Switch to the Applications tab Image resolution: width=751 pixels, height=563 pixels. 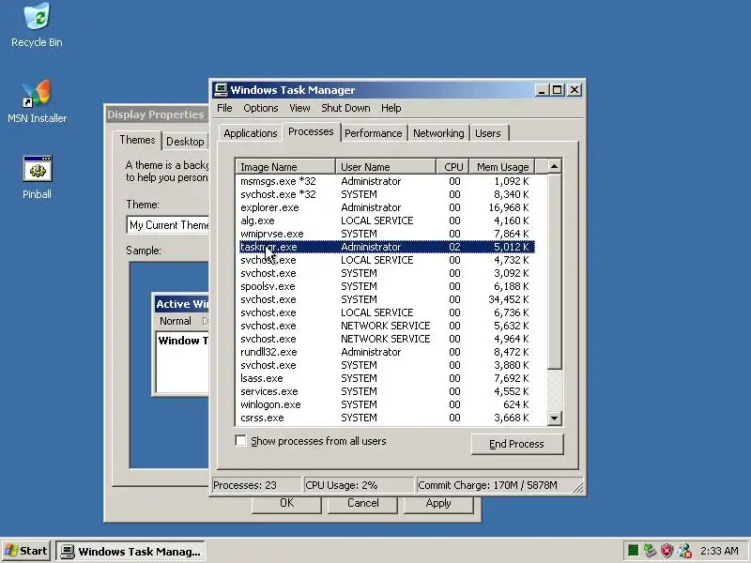(x=251, y=133)
